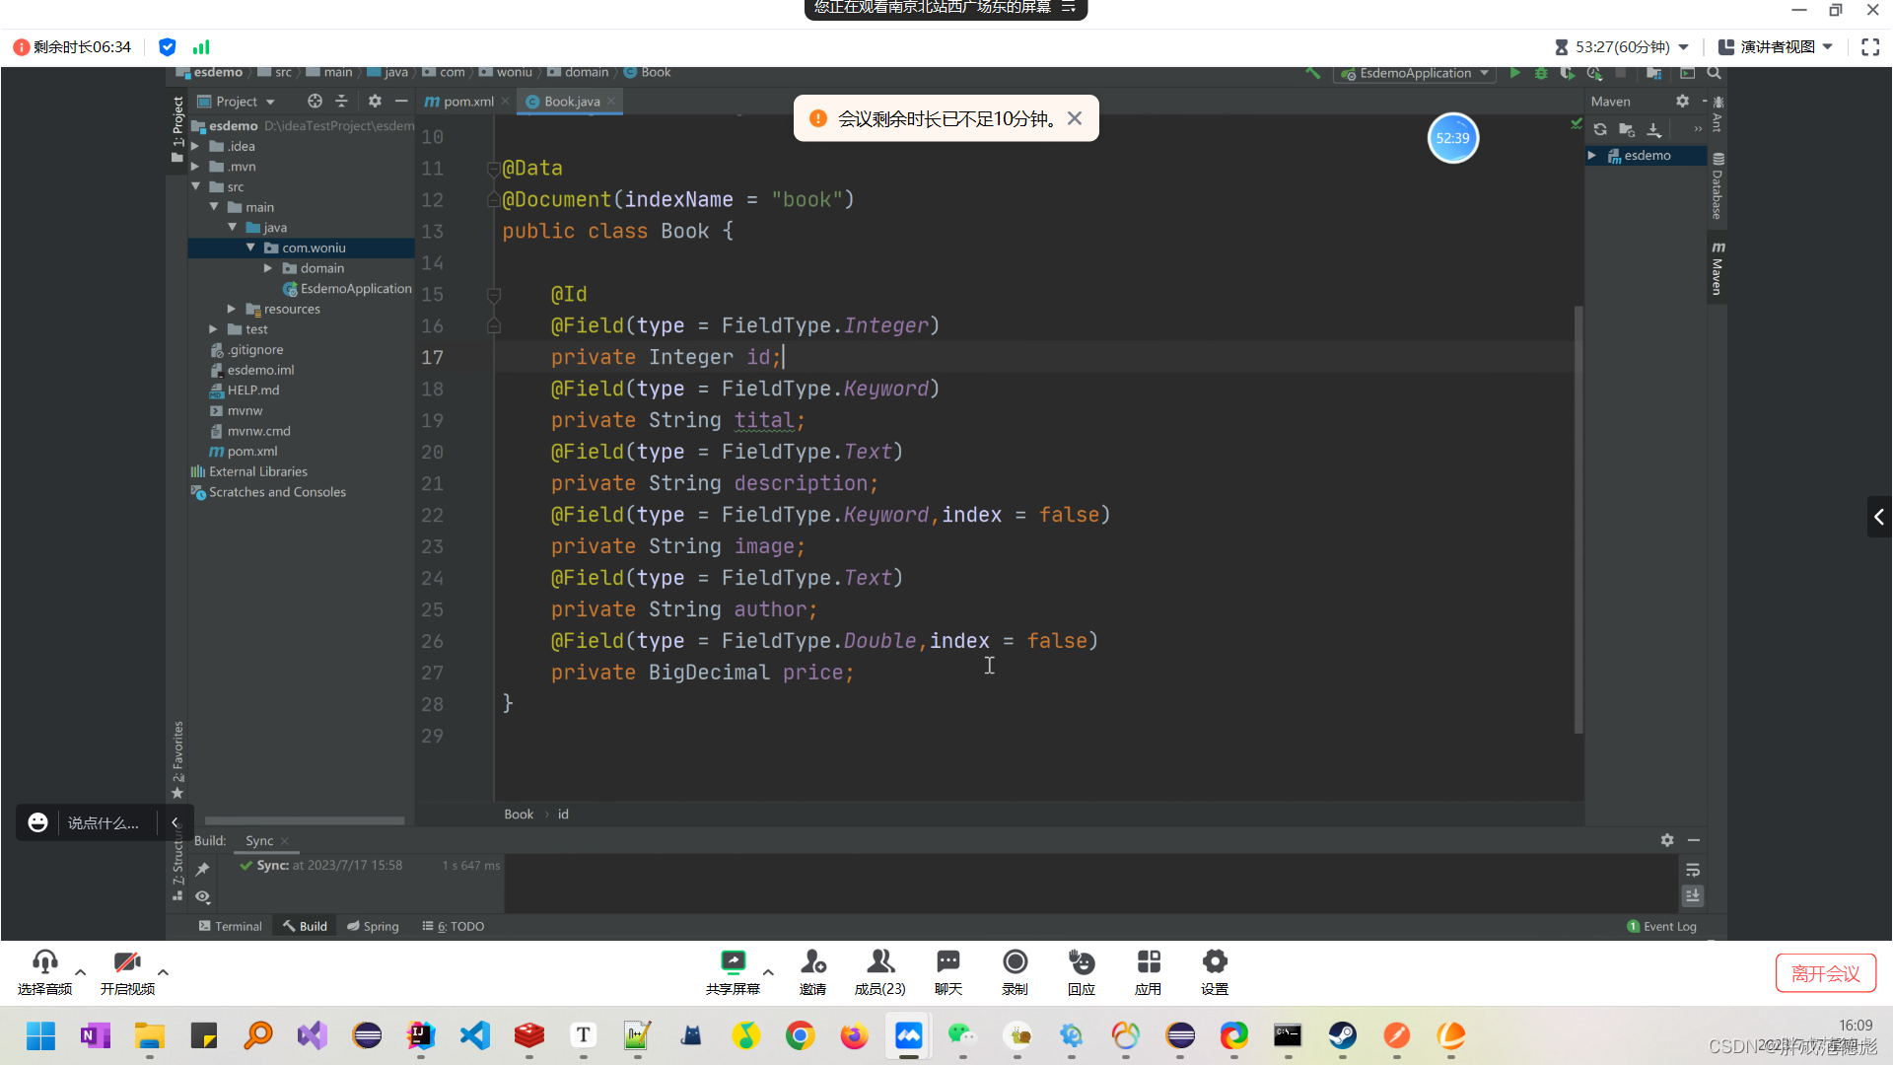Image resolution: width=1893 pixels, height=1065 pixels.
Task: Start Recording in meeting toolbar
Action: [x=1016, y=972]
